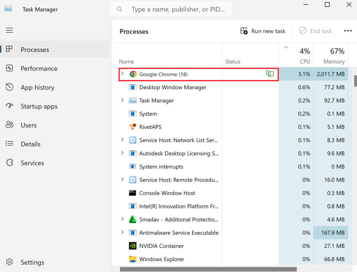Viewport: 357px width, 272px height.
Task: Click the process search input field
Action: click(x=178, y=9)
